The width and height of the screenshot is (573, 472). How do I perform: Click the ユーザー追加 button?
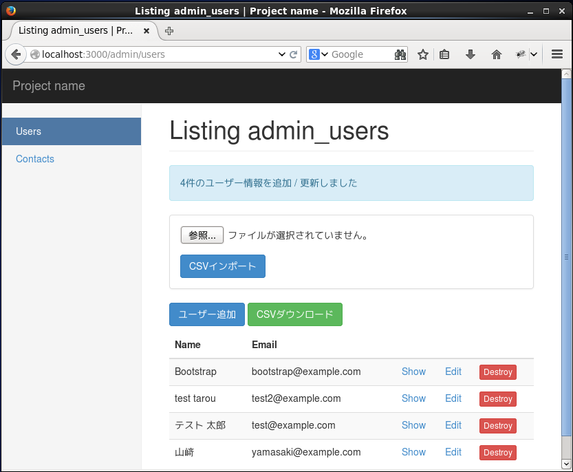[207, 314]
